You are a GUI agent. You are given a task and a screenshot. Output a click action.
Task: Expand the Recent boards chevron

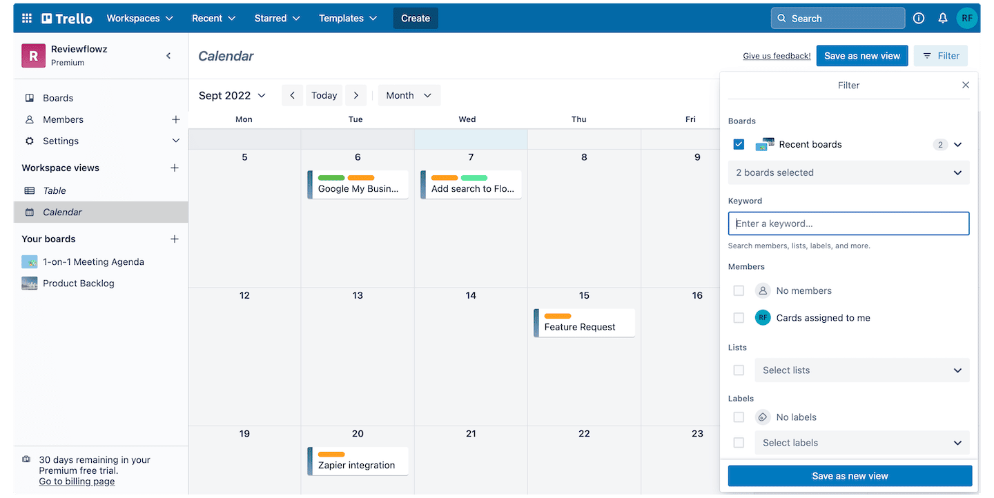(x=957, y=145)
